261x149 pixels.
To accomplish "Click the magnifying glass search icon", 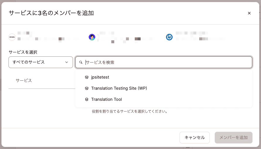I will tap(81, 62).
